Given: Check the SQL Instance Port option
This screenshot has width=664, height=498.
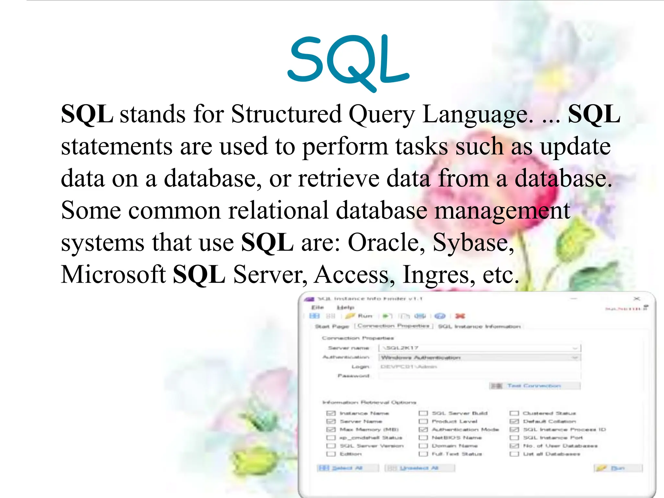Looking at the screenshot, I should 514,437.
